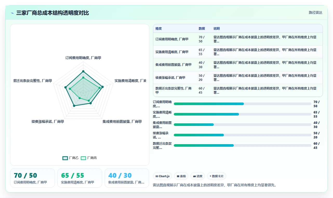Click radar axis label 集成费用前置披露, 厂商甲
This screenshot has width=333, height=198.
point(122,122)
